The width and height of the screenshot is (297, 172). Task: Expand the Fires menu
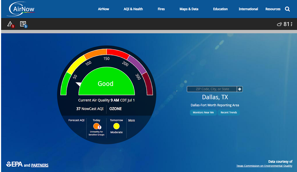click(161, 9)
